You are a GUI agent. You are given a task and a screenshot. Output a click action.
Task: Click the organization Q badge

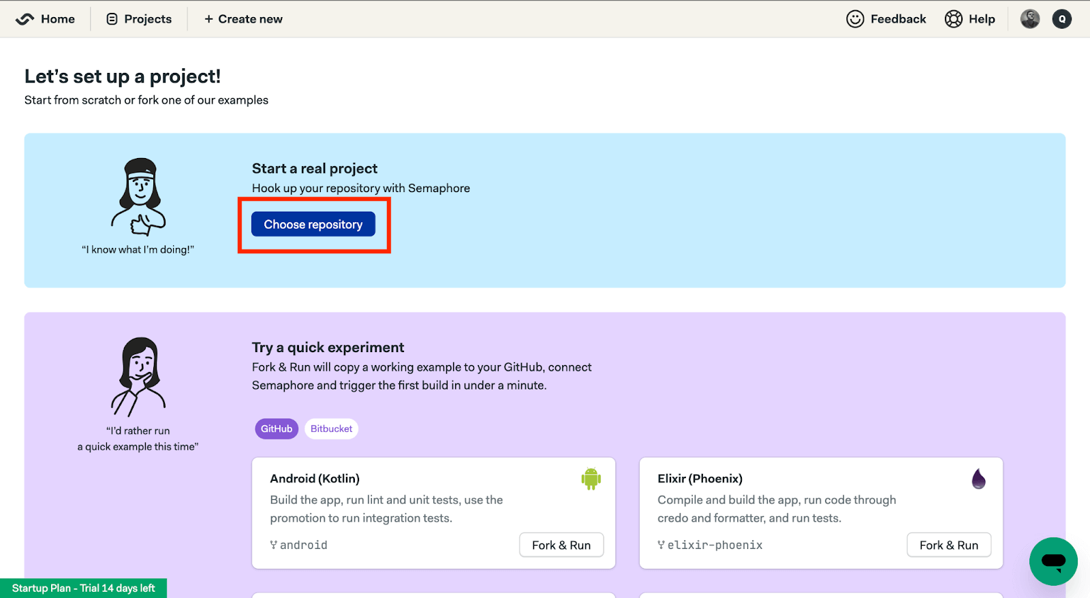click(1061, 19)
